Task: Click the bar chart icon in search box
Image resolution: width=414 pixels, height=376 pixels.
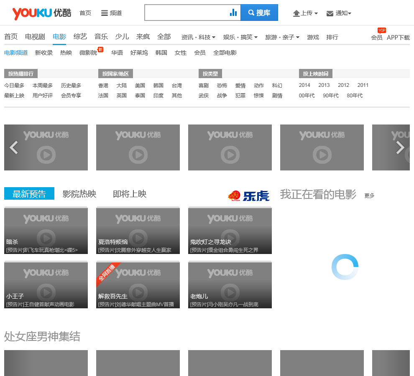Action: tap(233, 13)
